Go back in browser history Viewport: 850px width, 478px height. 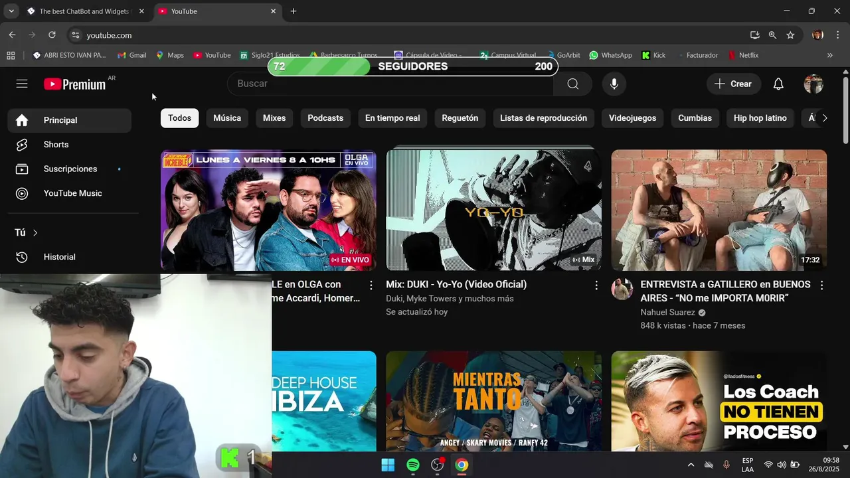pyautogui.click(x=12, y=35)
